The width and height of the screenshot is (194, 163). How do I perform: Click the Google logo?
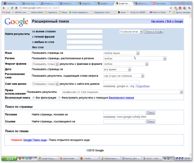pyautogui.click(x=17, y=22)
